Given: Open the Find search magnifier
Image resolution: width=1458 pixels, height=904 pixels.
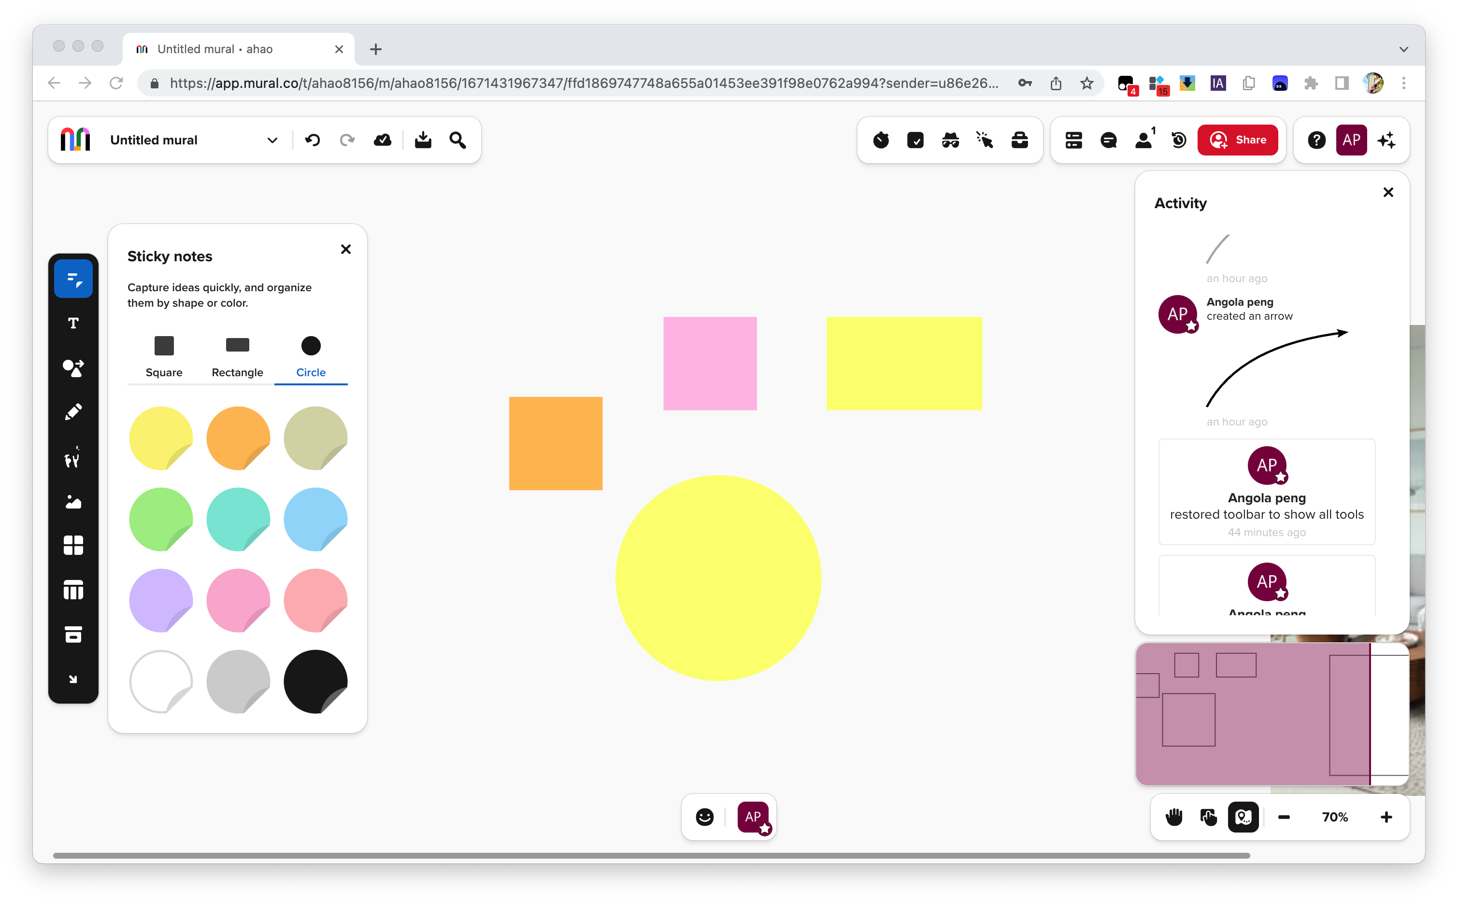Looking at the screenshot, I should coord(457,140).
